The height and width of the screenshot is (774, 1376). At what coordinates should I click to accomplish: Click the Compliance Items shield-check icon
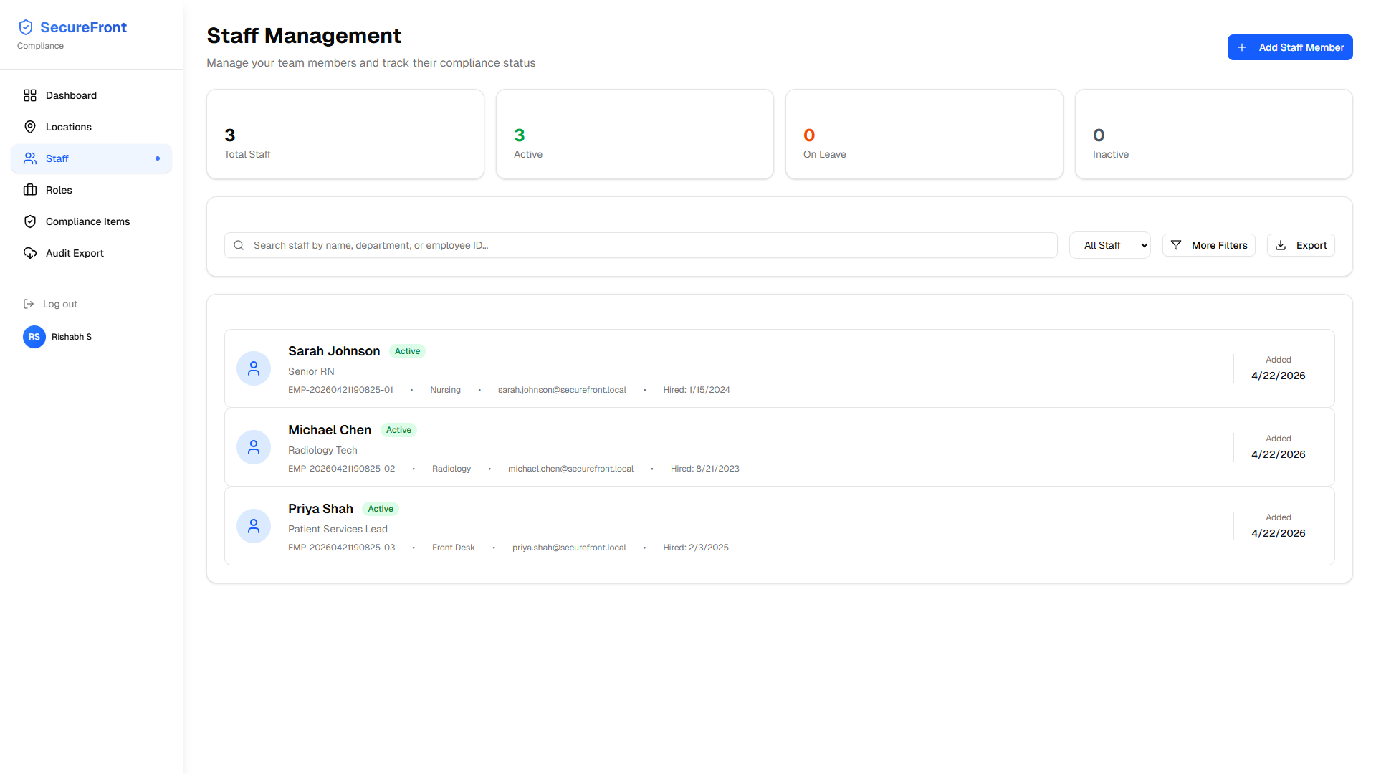(x=30, y=221)
